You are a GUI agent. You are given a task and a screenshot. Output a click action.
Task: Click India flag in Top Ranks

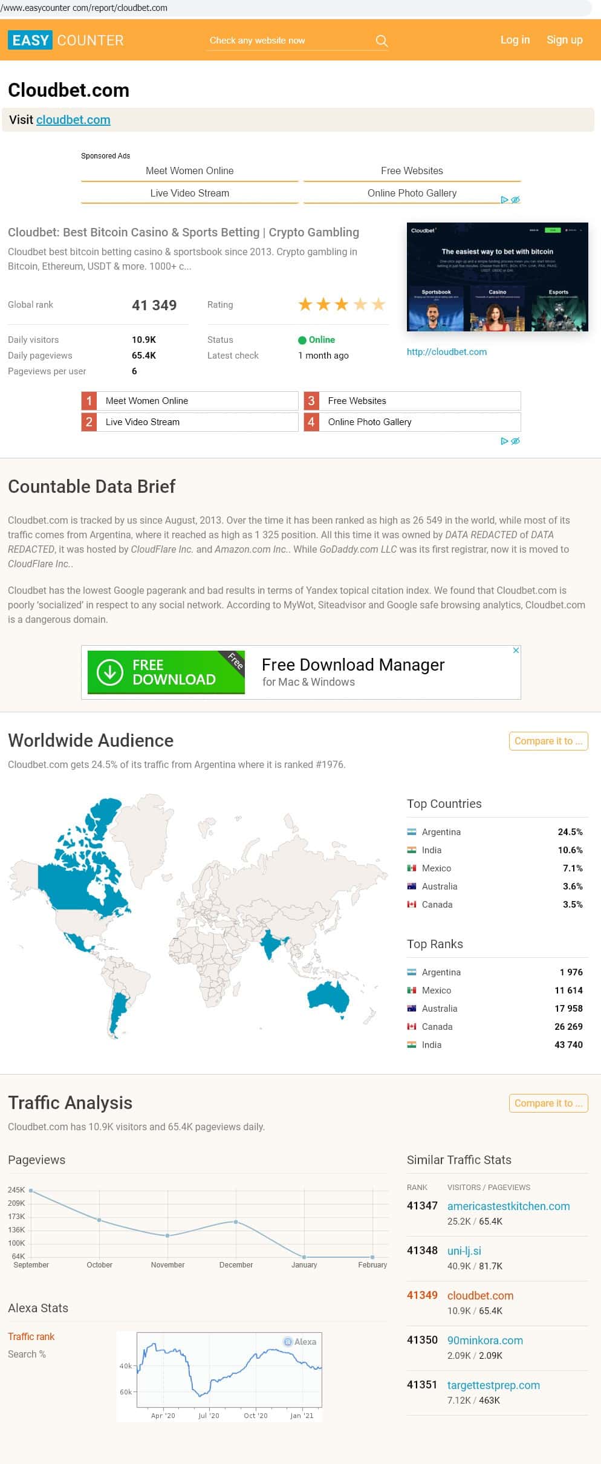[x=412, y=1045]
